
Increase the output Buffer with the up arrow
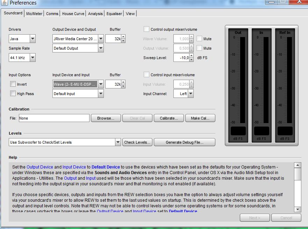[123, 37]
